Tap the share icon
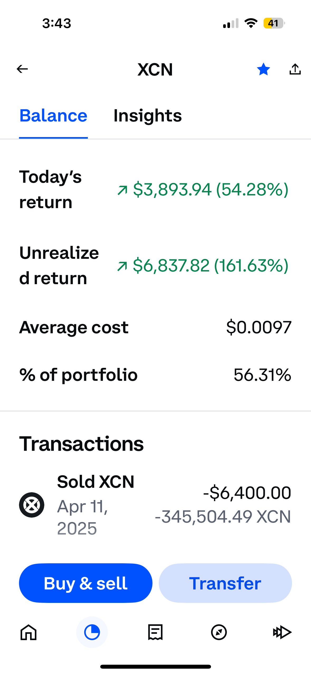The width and height of the screenshot is (311, 675). coord(295,69)
